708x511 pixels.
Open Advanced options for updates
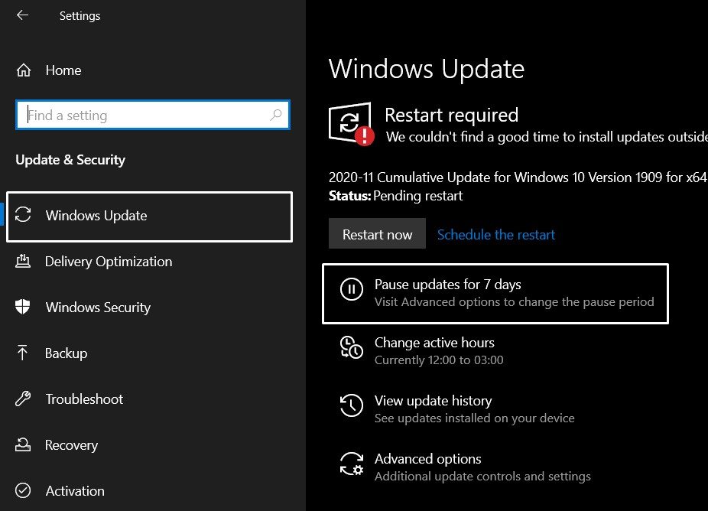tap(427, 459)
